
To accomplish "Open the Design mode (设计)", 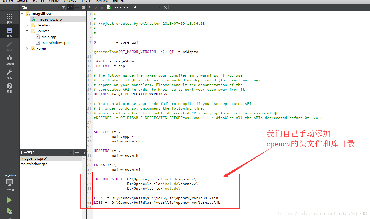I will tap(10, 46).
